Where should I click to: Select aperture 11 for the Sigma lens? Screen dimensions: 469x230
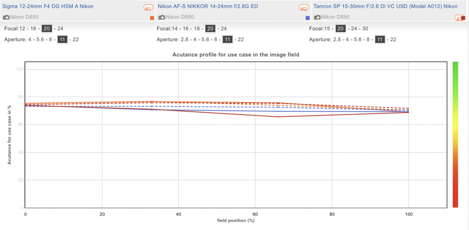point(62,39)
